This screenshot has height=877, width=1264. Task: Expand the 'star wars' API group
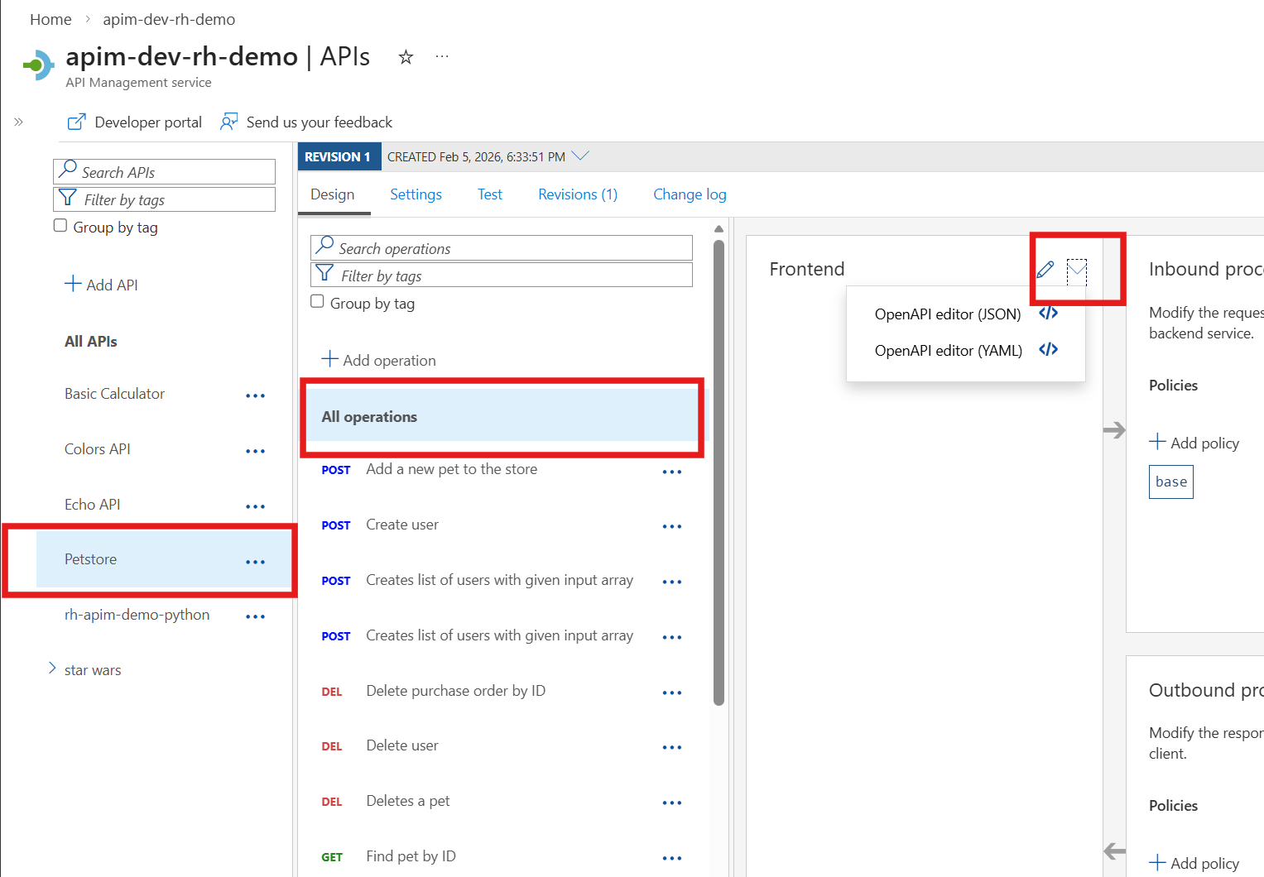coord(50,669)
